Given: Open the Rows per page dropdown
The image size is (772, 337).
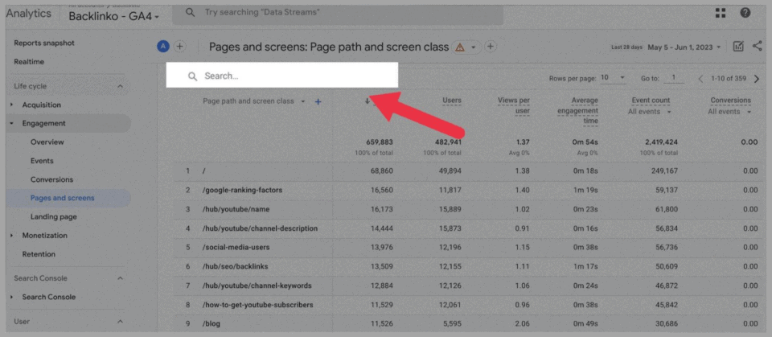Looking at the screenshot, I should pos(612,78).
